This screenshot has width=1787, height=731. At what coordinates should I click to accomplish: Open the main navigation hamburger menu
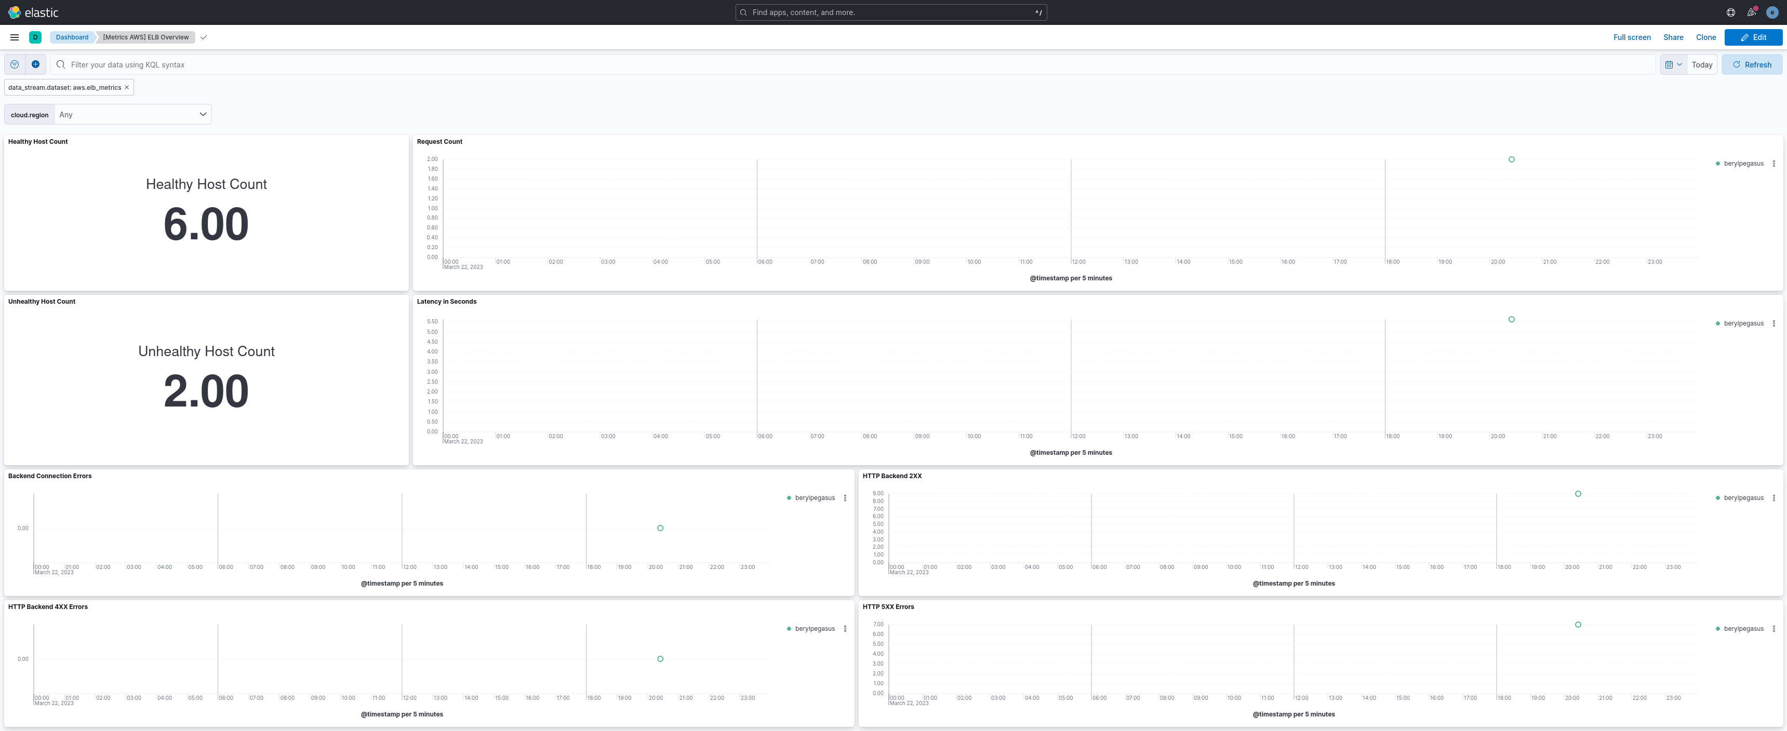click(x=15, y=37)
